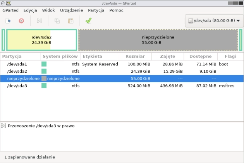
Task: Click the Resize/Move toolbar icon
Action: tap(39, 21)
